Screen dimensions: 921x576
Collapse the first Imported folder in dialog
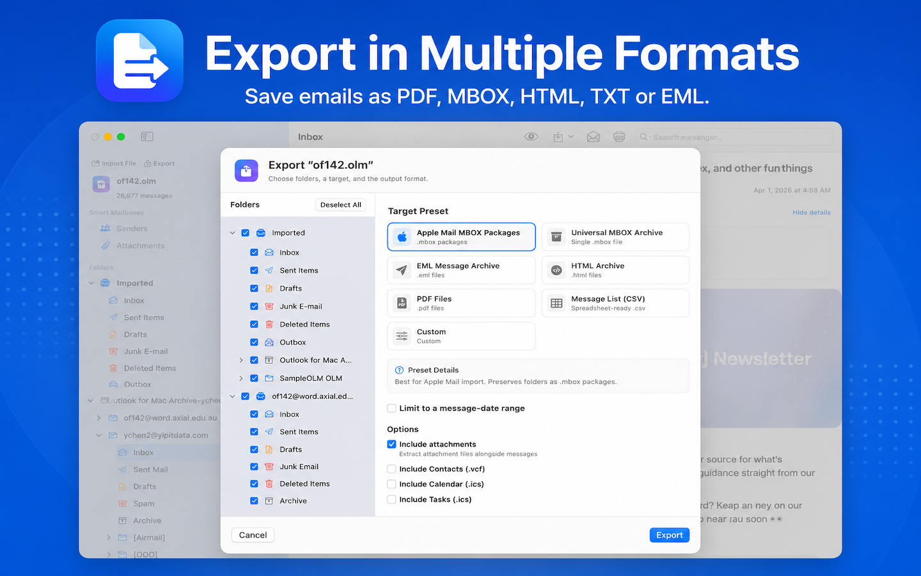[x=232, y=233]
